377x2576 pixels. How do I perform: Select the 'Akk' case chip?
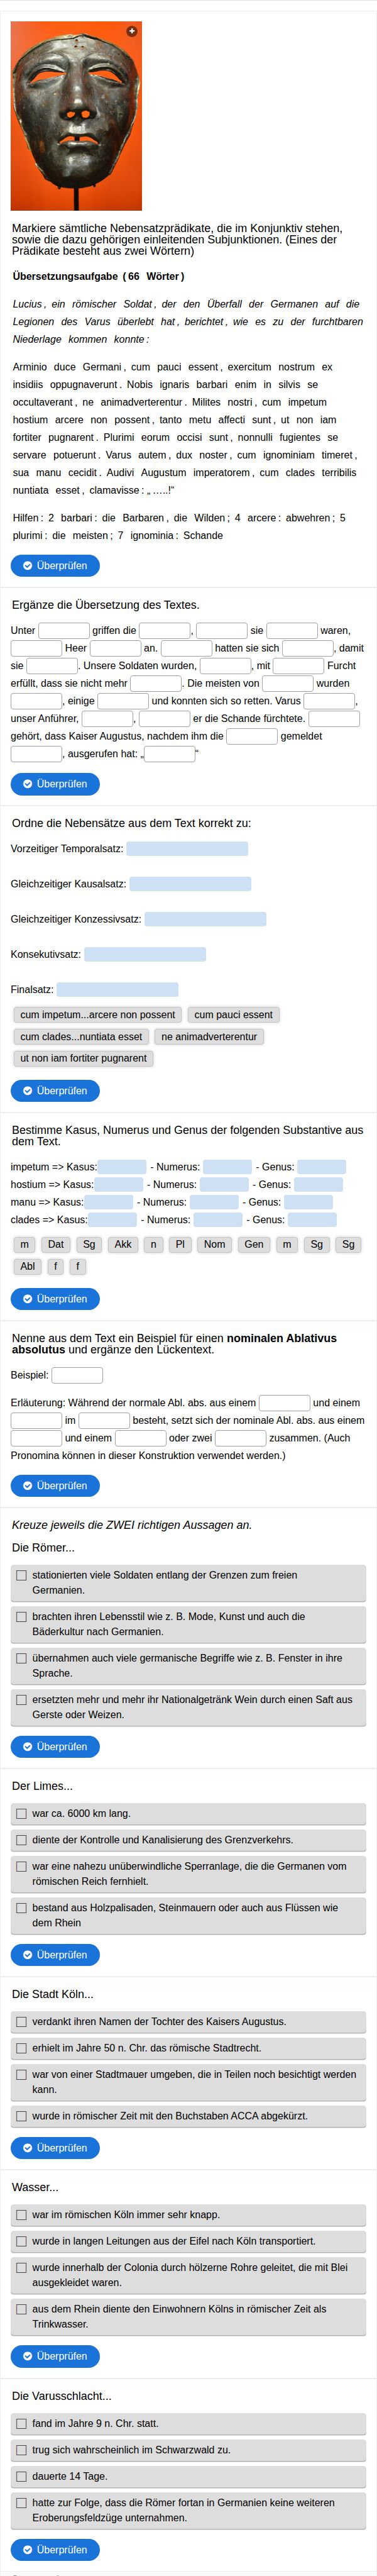[123, 1245]
